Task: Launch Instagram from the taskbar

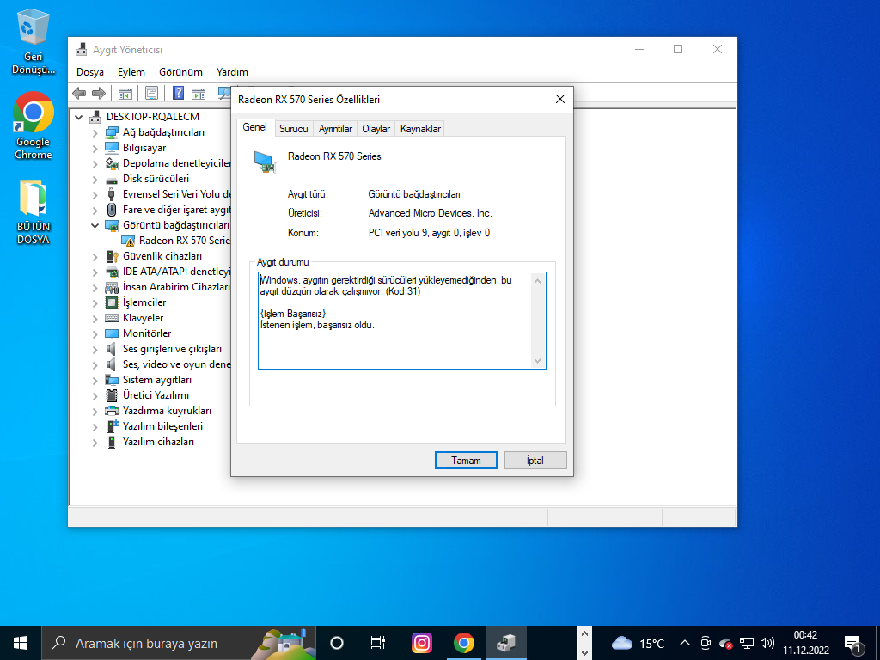Action: click(x=421, y=643)
